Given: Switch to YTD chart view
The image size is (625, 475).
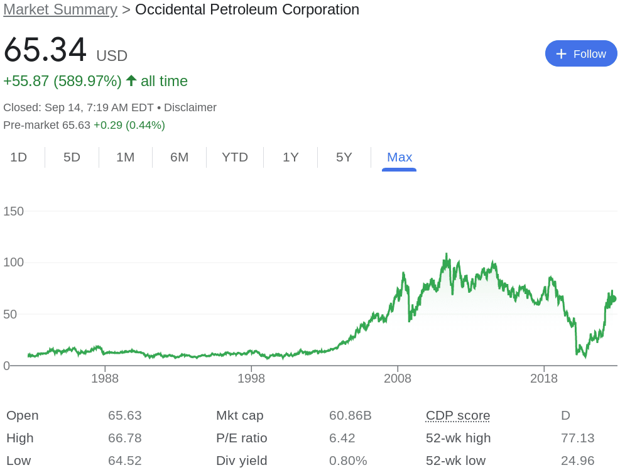Looking at the screenshot, I should [x=235, y=157].
